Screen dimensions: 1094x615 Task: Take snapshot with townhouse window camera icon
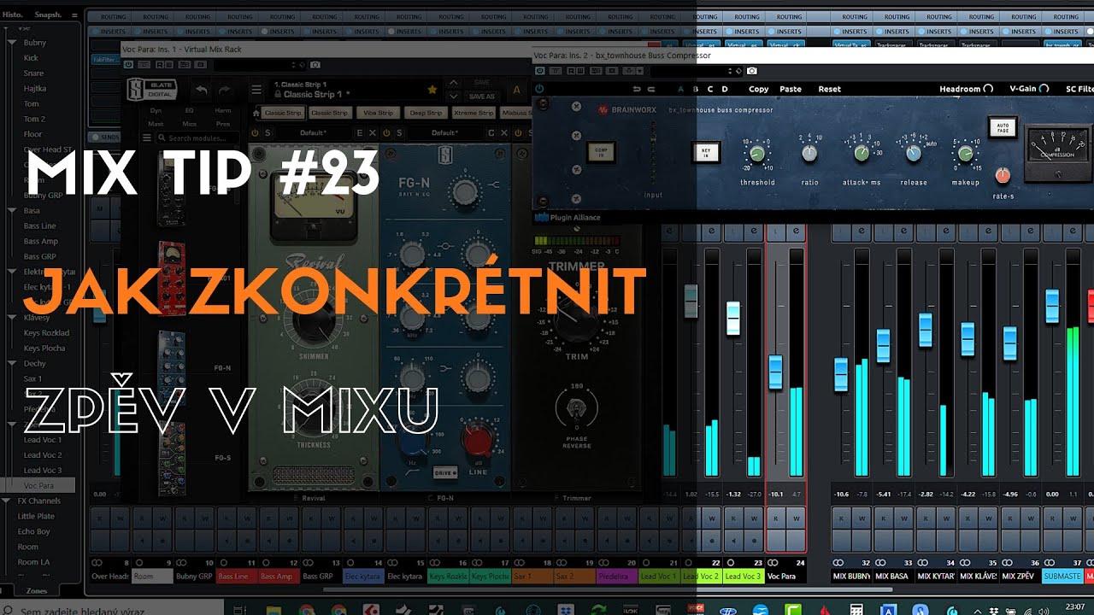tap(751, 71)
